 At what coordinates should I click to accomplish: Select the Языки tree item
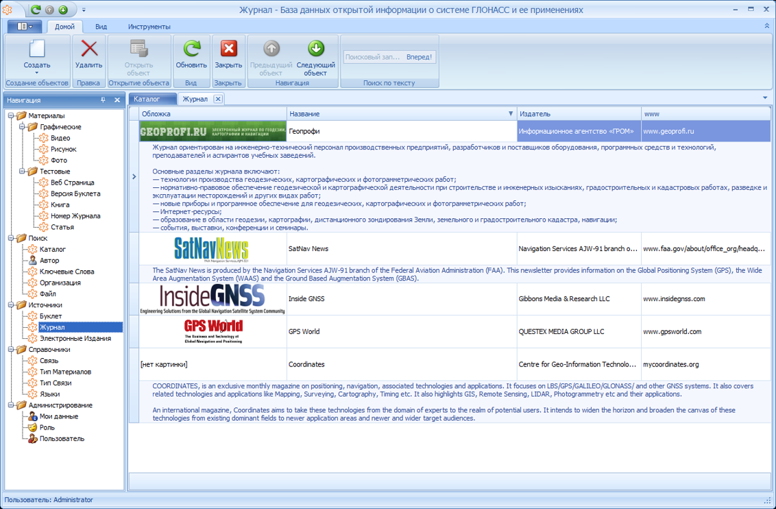tap(49, 394)
